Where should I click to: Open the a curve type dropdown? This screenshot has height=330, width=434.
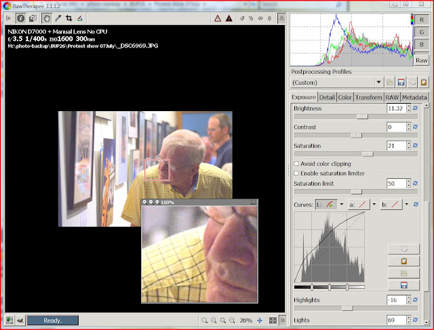(x=374, y=205)
